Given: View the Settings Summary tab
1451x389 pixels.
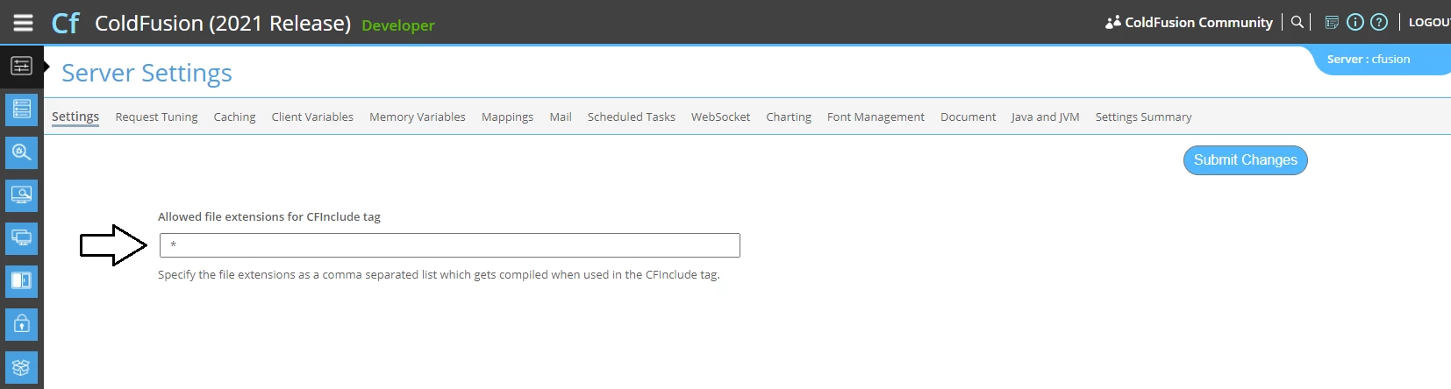Looking at the screenshot, I should [x=1143, y=117].
